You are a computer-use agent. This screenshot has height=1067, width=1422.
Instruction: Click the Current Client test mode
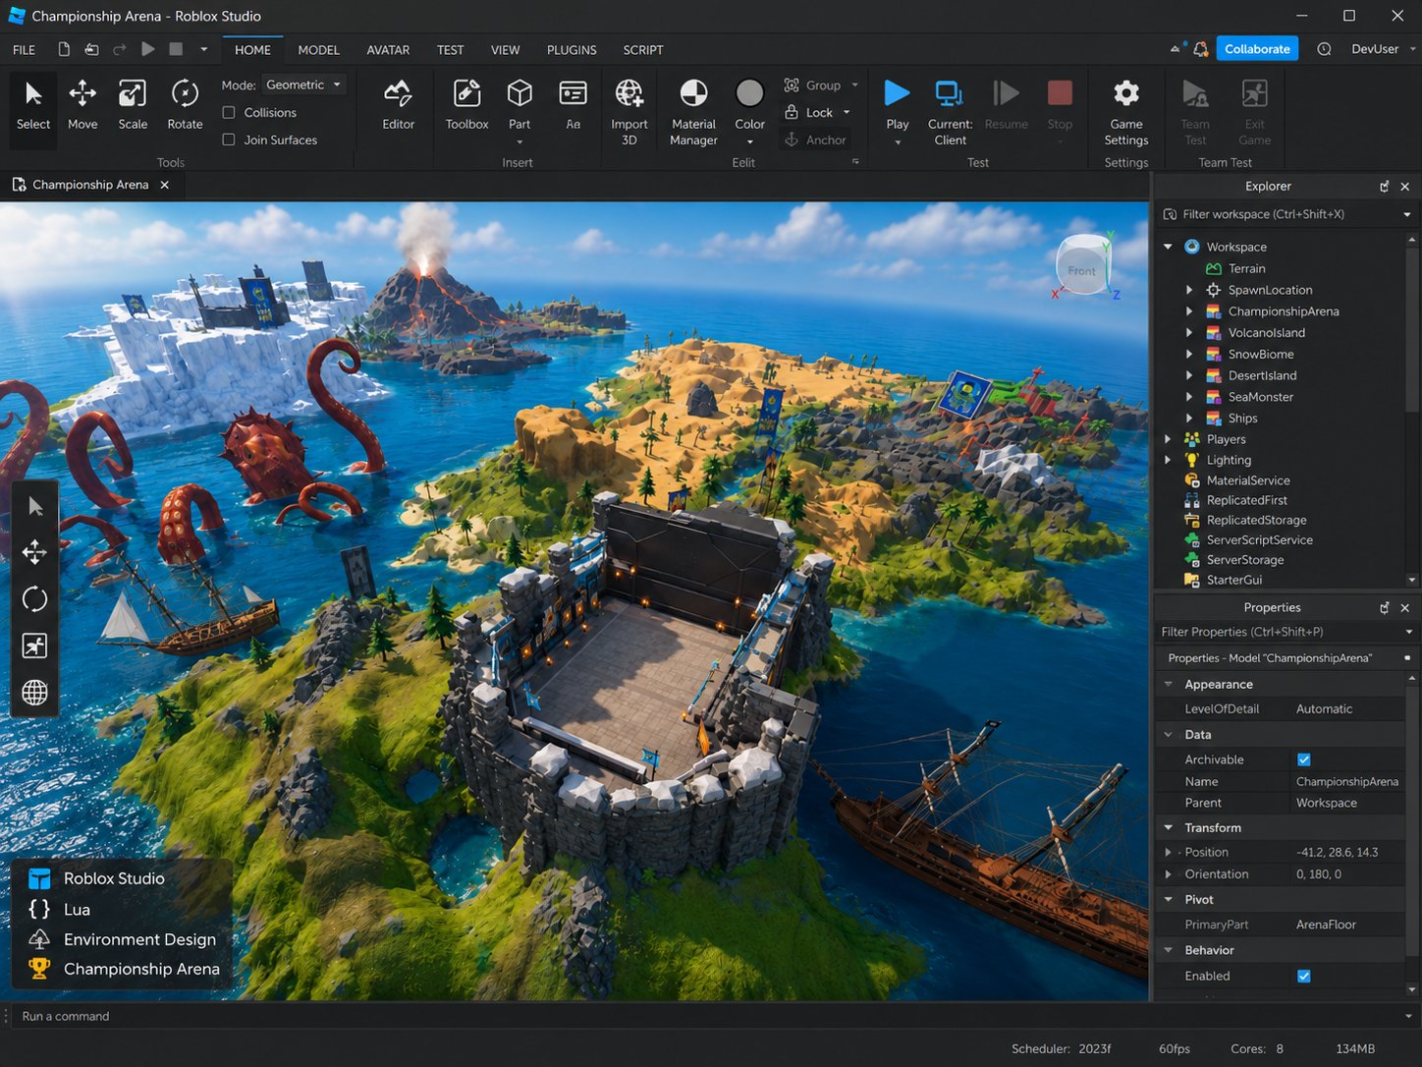click(x=950, y=113)
